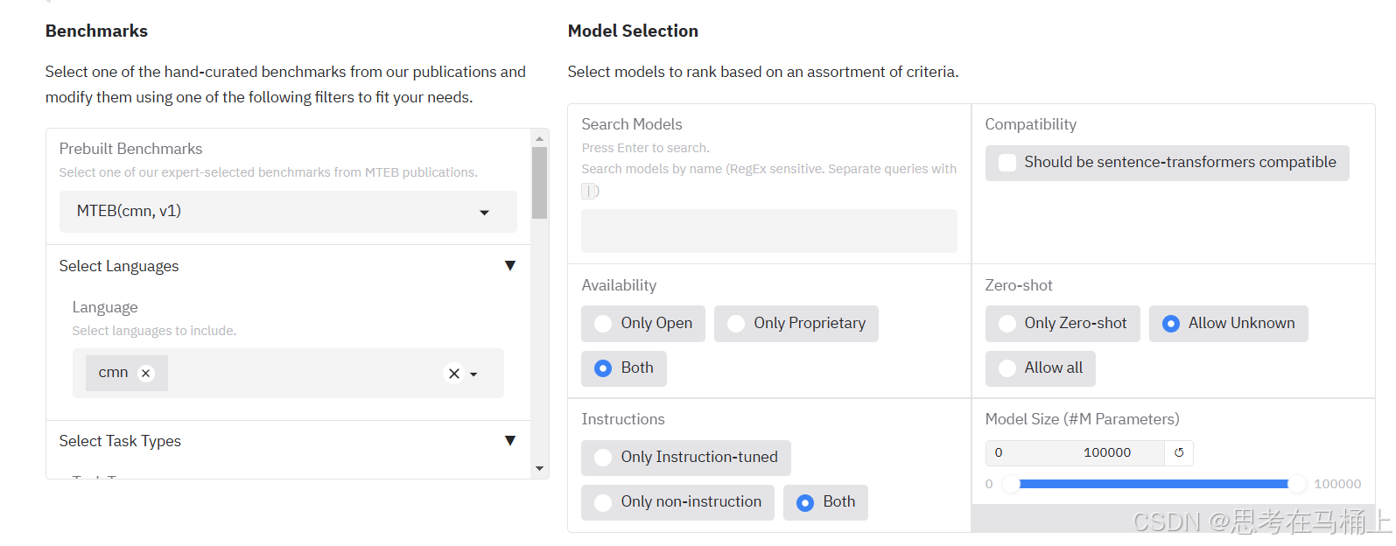This screenshot has width=1396, height=546.
Task: Select Only Instruction-tuned models
Action: [x=603, y=458]
